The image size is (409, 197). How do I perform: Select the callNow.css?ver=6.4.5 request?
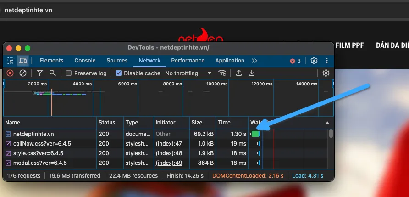(42, 144)
